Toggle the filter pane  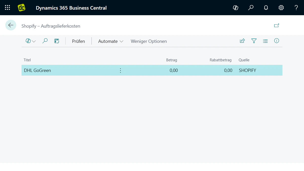click(x=254, y=41)
